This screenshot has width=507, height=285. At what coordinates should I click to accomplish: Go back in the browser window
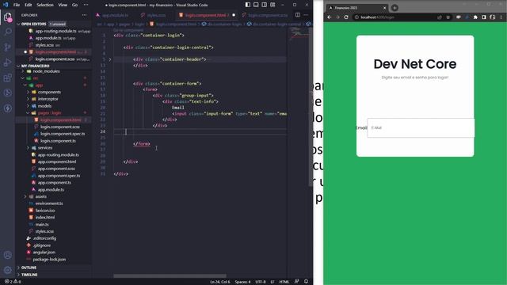(330, 17)
